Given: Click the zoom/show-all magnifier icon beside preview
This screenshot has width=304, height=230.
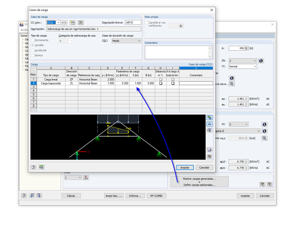Looking at the screenshot, I should click(209, 130).
